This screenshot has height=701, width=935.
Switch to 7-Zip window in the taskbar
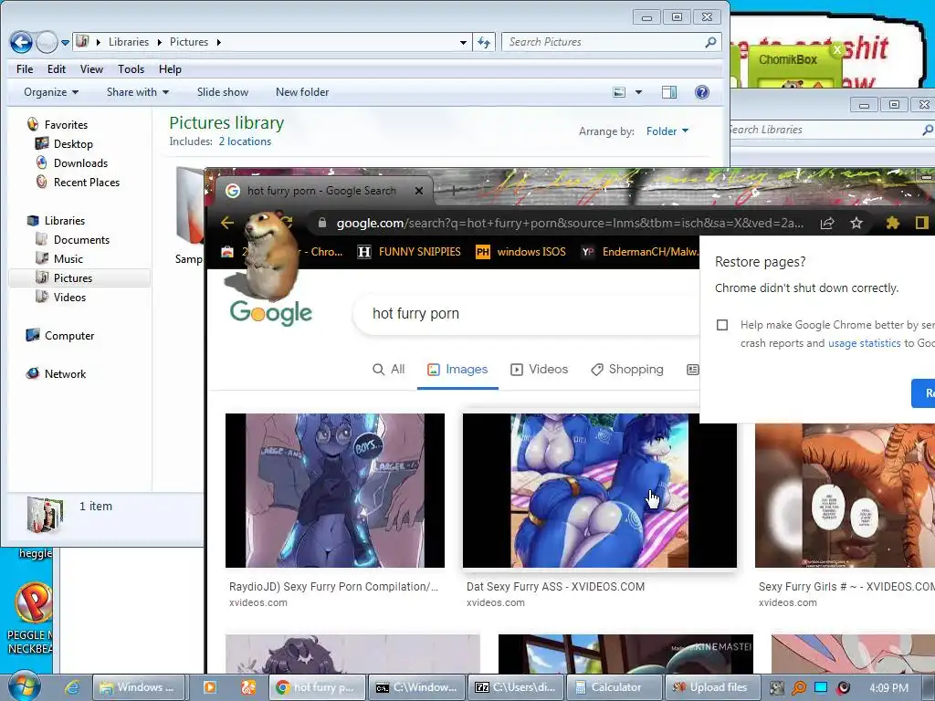point(516,687)
